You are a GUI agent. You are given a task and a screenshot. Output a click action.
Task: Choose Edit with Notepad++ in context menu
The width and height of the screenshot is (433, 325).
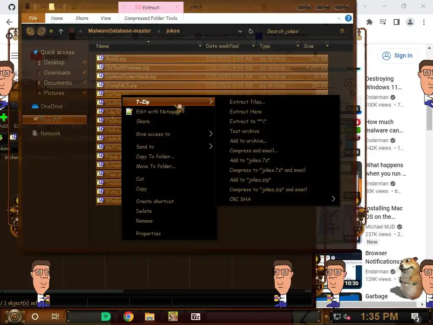[x=159, y=112]
